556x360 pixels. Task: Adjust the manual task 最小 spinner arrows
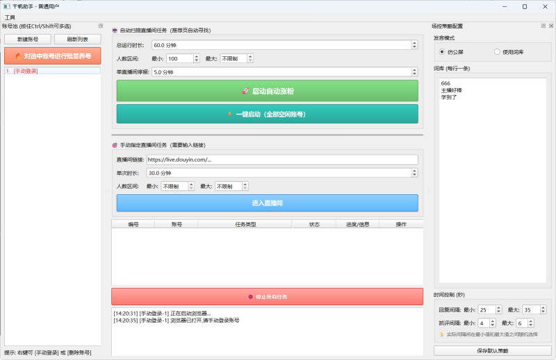[192, 186]
